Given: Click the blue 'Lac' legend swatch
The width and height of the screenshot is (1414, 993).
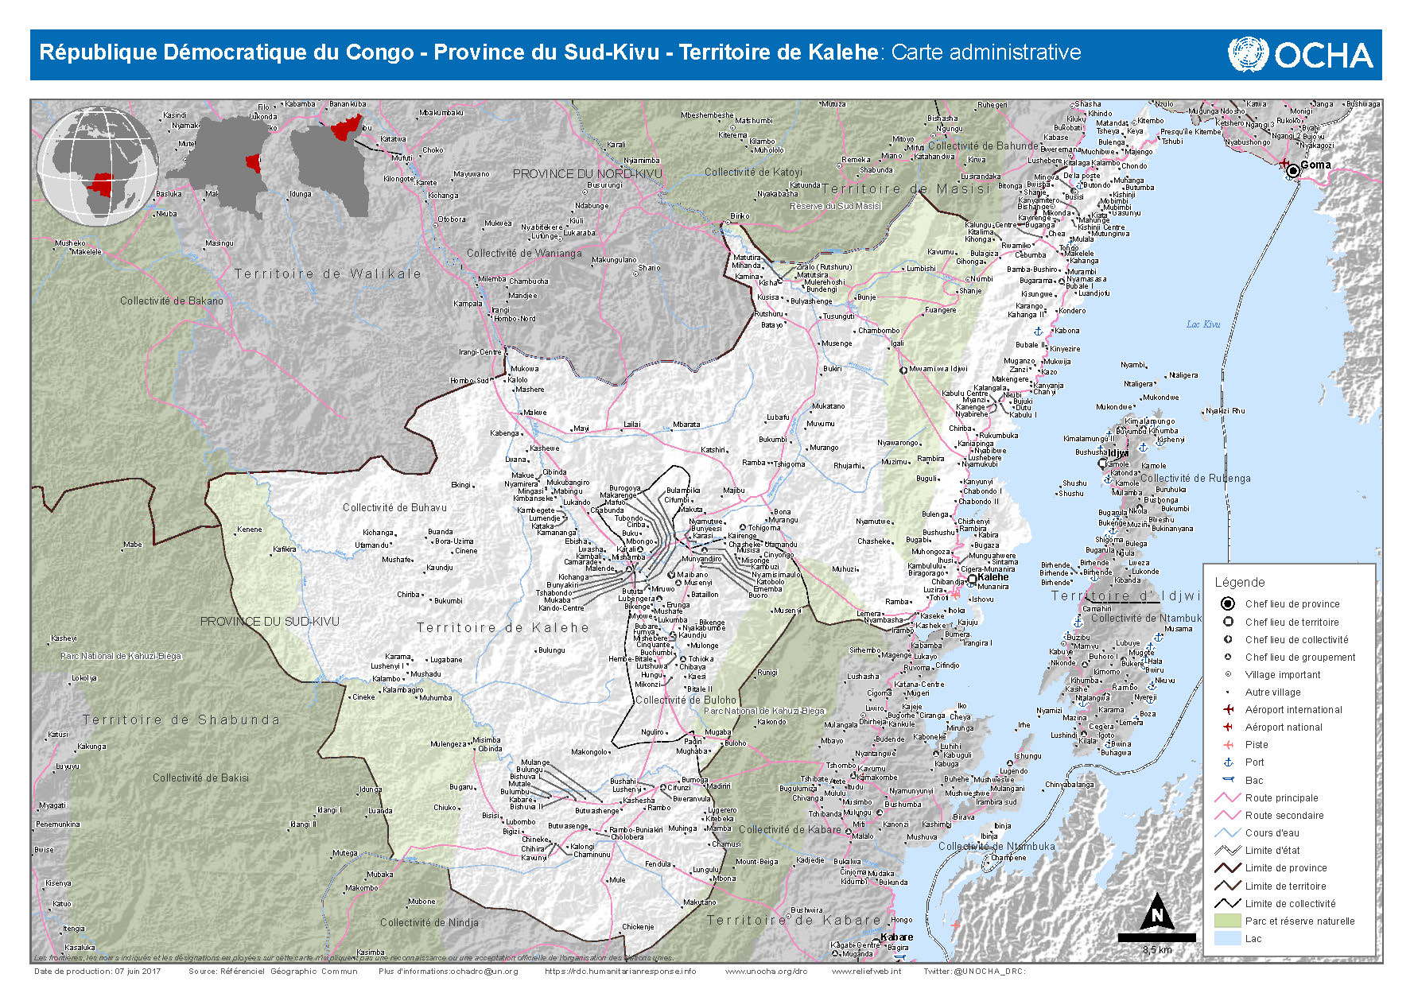Looking at the screenshot, I should tap(1228, 938).
